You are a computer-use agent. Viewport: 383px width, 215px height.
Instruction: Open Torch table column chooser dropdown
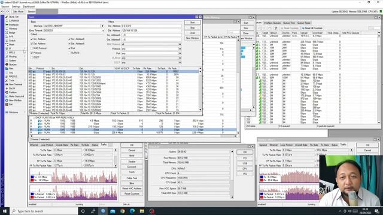click(200, 69)
